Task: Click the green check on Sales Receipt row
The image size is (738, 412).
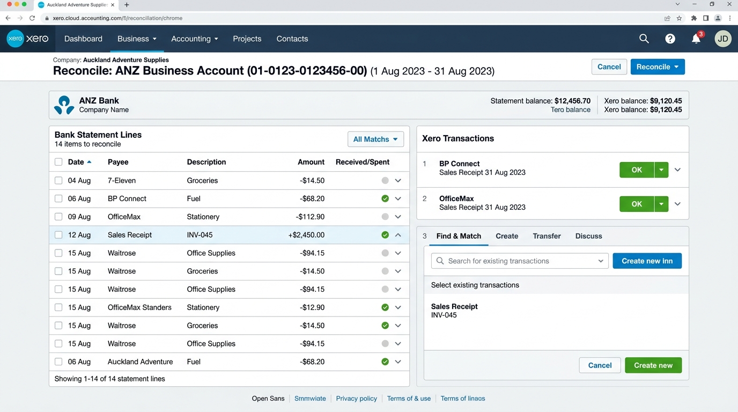Action: pos(385,235)
